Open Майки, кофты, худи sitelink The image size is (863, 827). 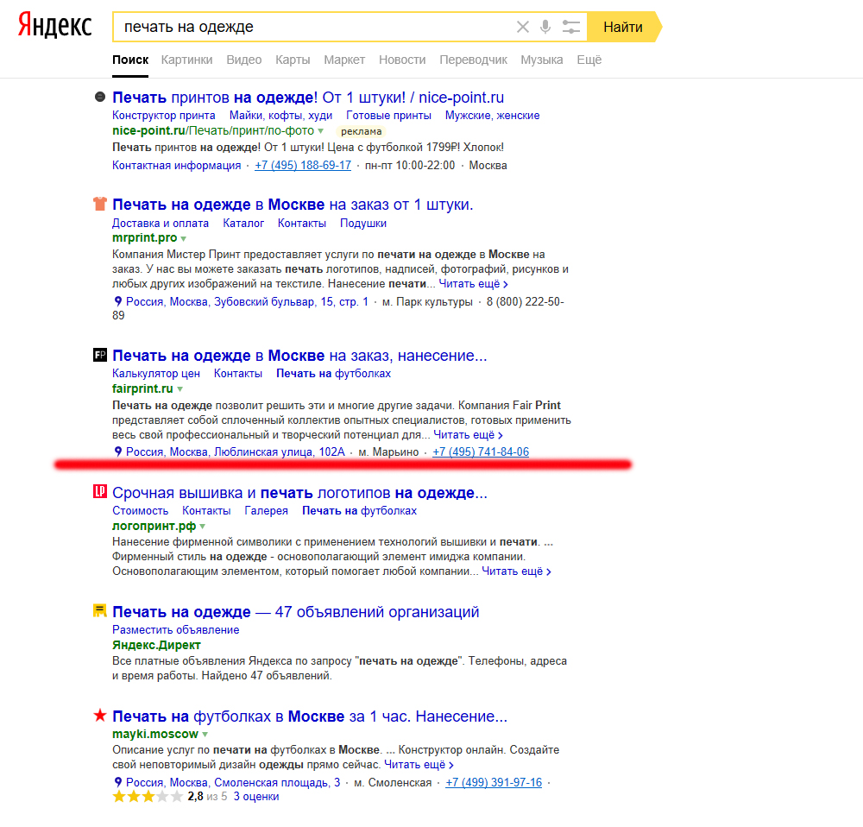coord(280,115)
